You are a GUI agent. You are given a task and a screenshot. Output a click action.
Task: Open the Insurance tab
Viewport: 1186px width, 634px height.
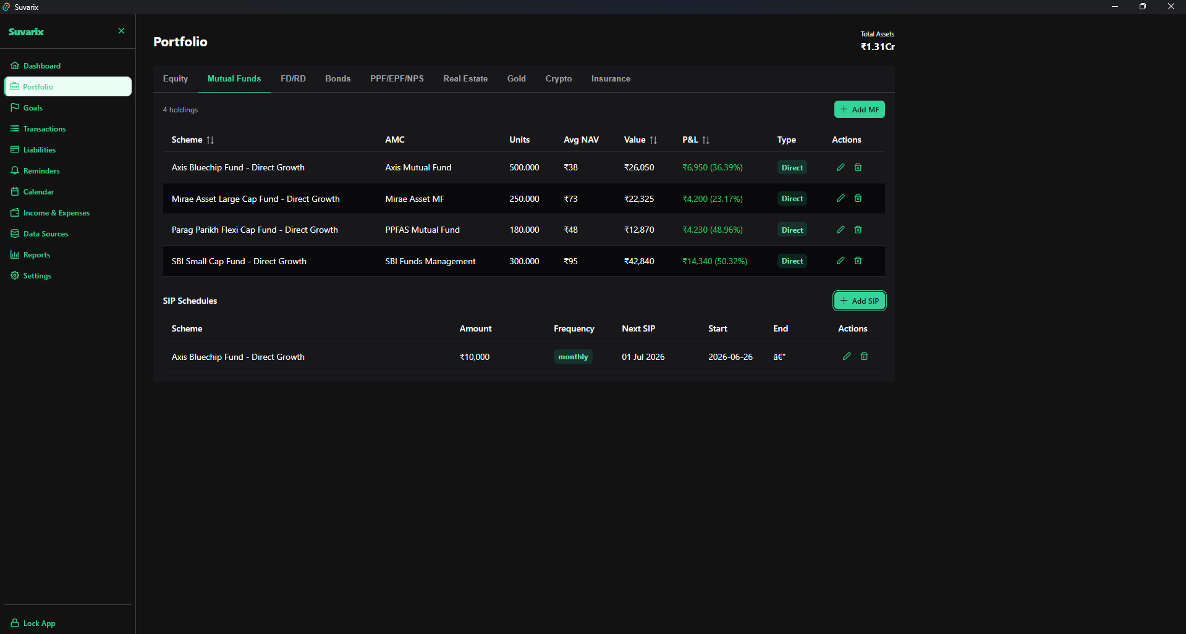[x=611, y=78]
